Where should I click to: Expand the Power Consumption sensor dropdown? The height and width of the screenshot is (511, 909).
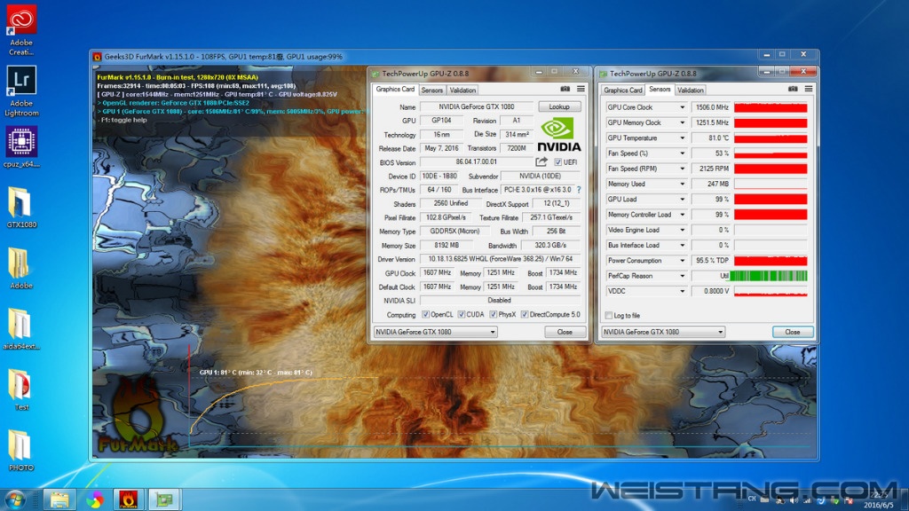tap(682, 261)
